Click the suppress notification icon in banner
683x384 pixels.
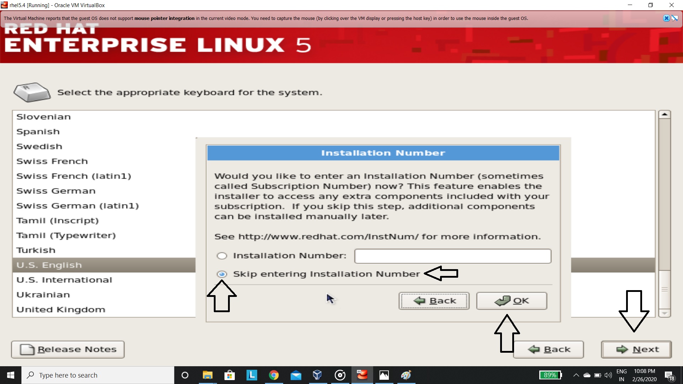click(x=675, y=18)
